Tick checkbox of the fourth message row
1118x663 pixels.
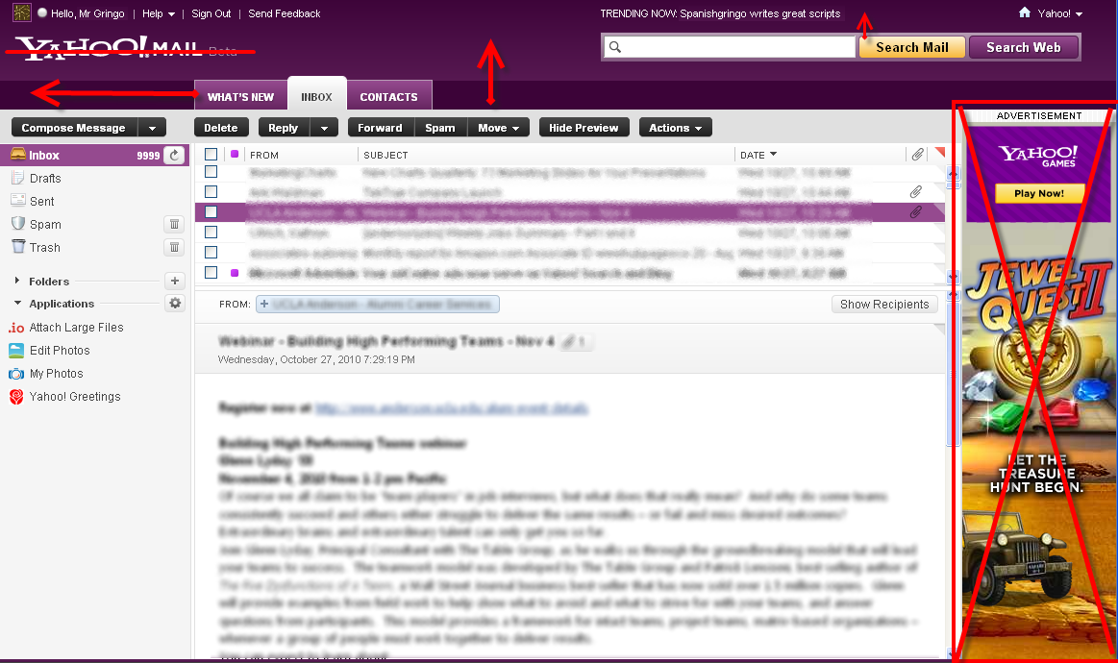coord(211,232)
